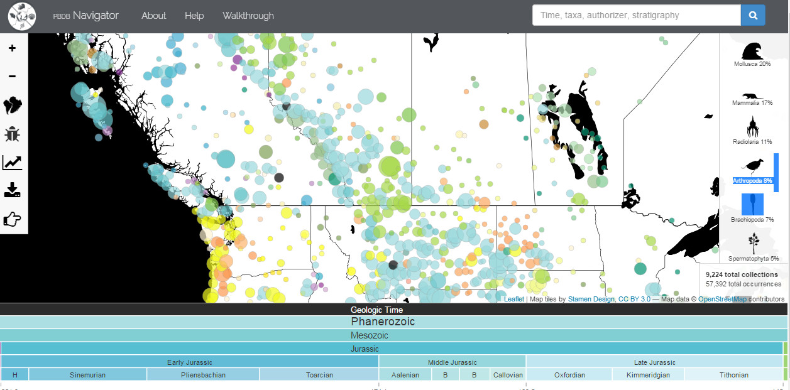Expand the Late Jurassic interval

(x=655, y=362)
